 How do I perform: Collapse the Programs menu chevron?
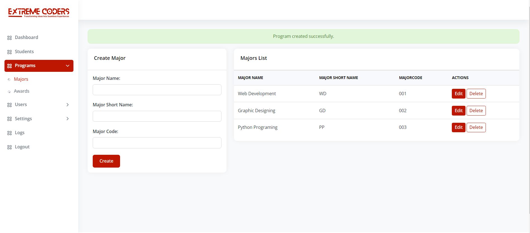68,66
